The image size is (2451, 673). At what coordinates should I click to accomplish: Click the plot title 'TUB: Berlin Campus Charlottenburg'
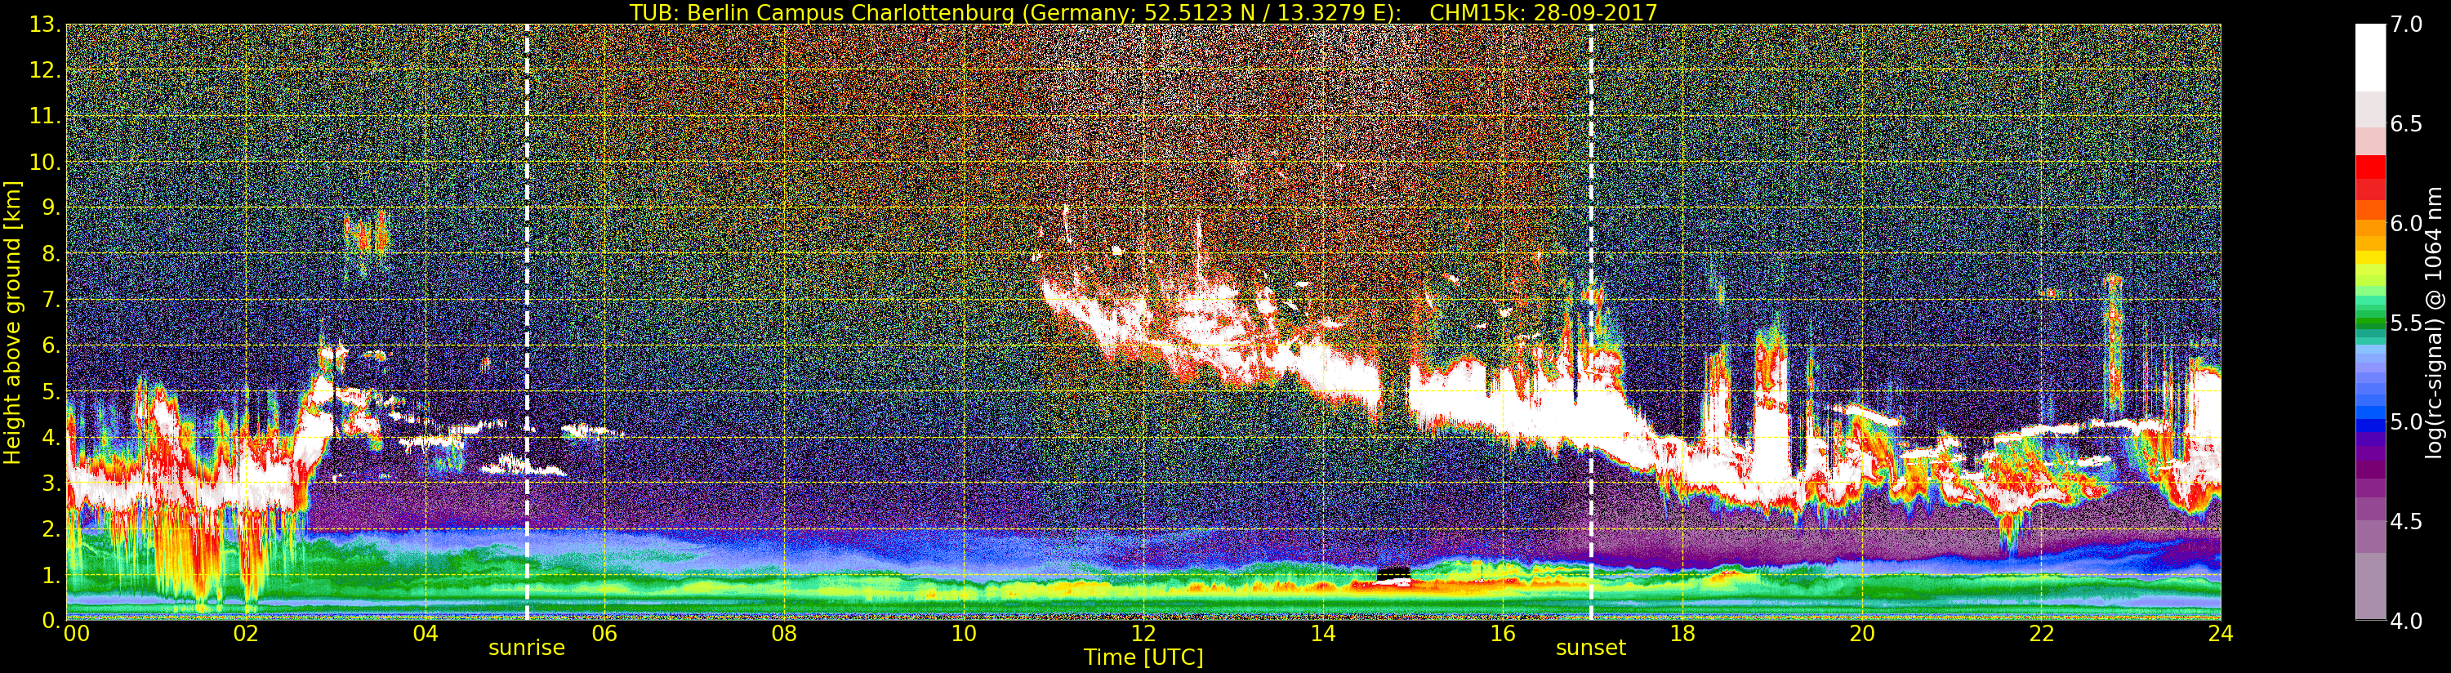click(x=821, y=12)
